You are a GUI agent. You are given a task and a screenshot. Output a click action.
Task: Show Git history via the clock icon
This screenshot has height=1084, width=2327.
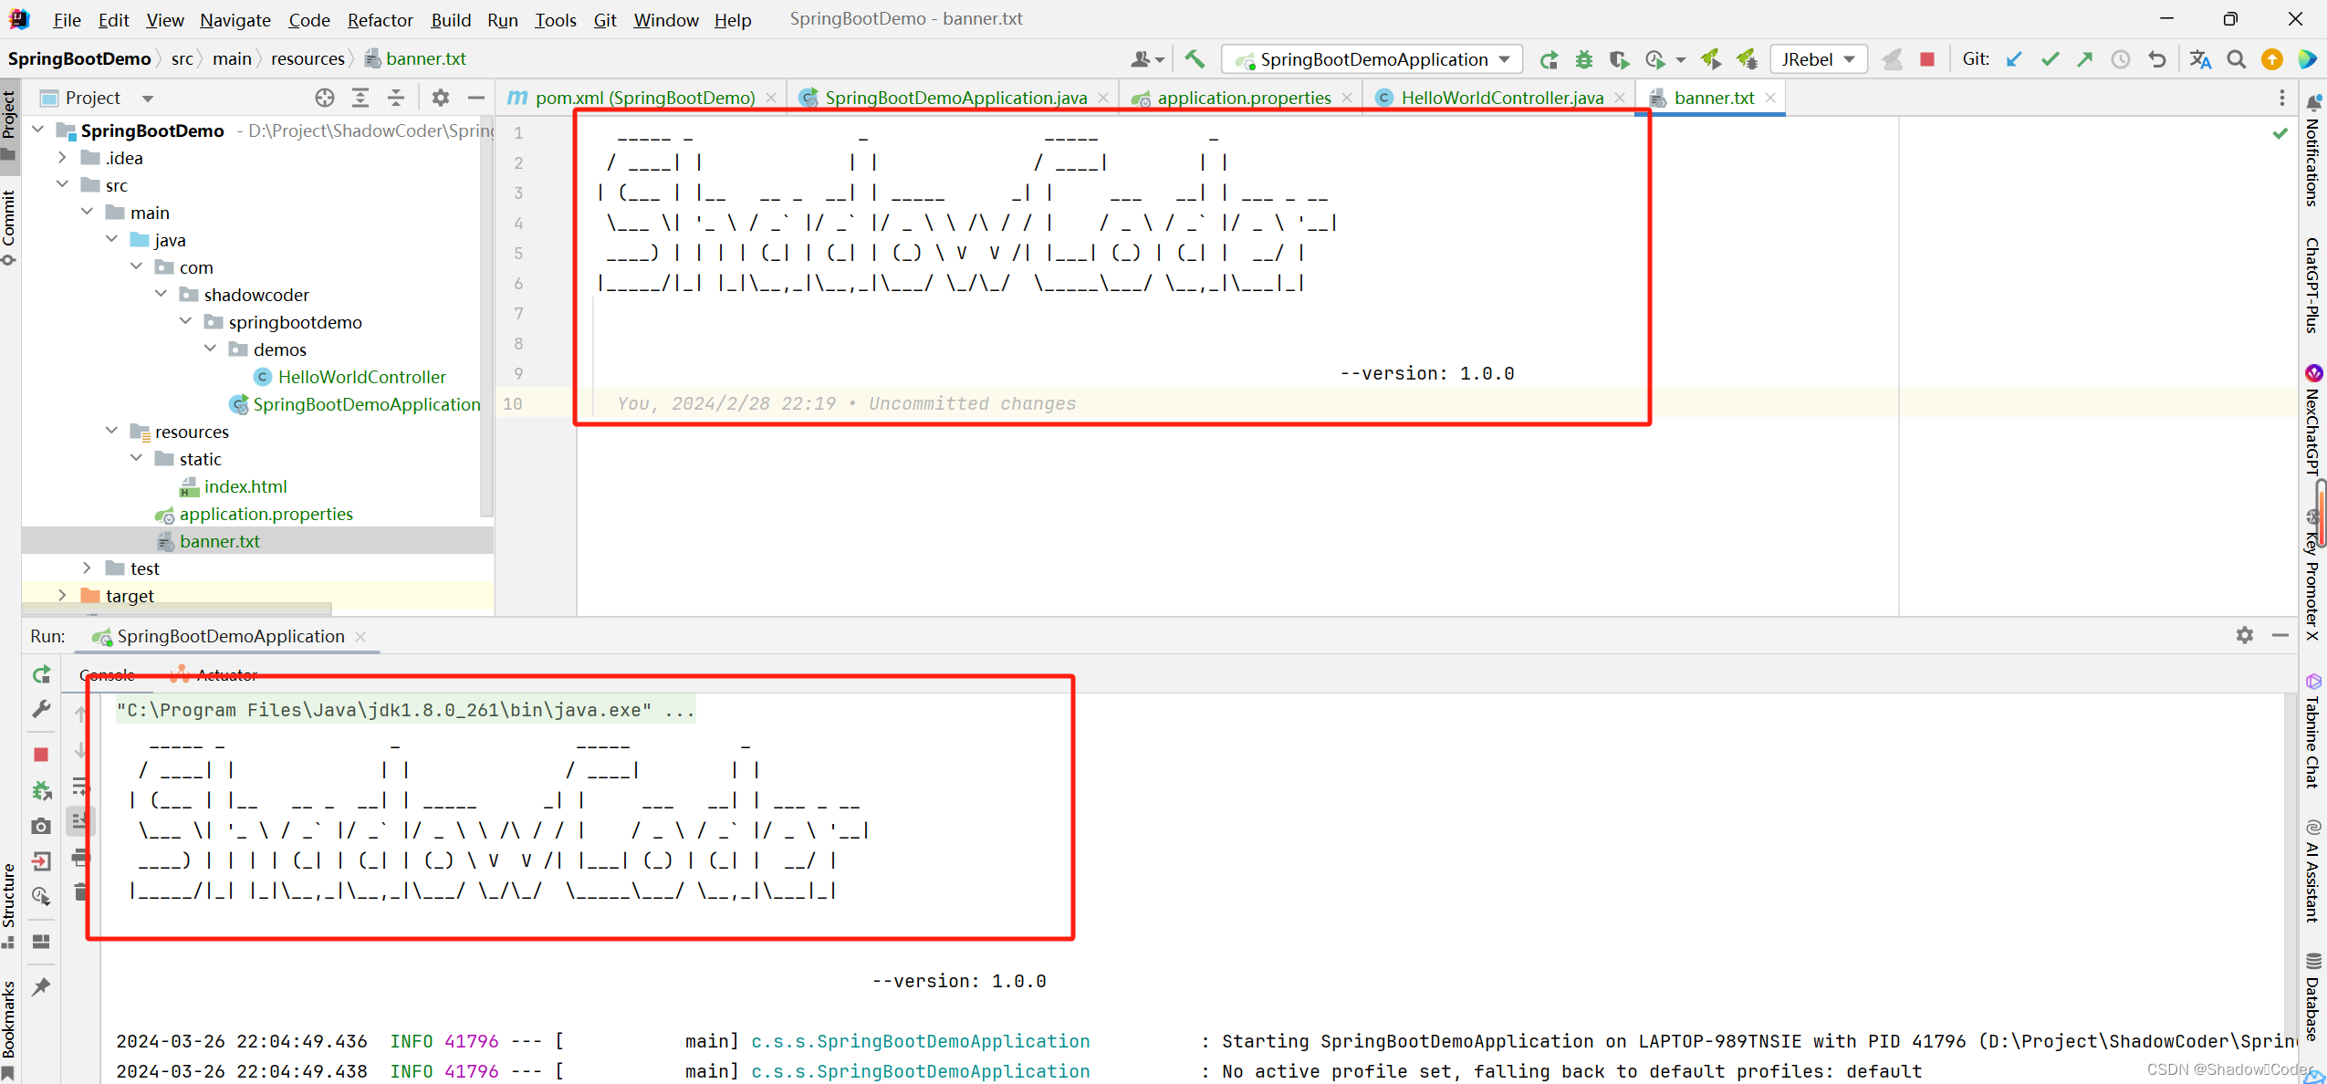point(2121,59)
